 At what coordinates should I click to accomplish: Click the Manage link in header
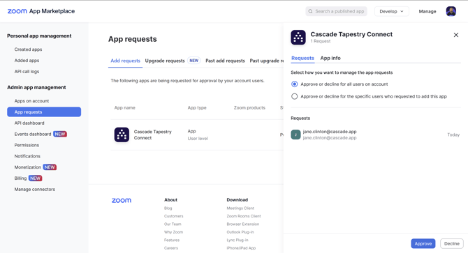click(x=427, y=11)
